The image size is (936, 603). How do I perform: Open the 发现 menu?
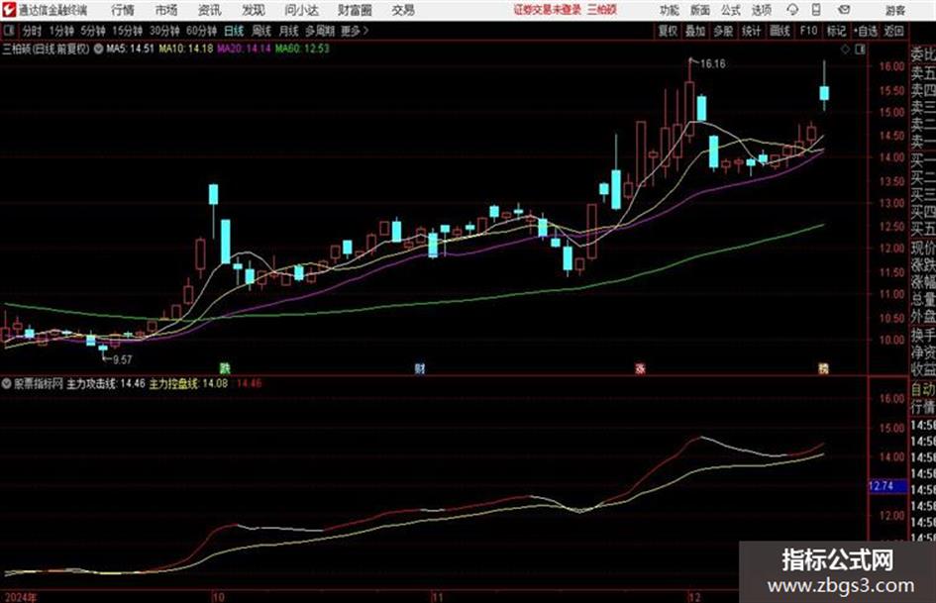254,10
